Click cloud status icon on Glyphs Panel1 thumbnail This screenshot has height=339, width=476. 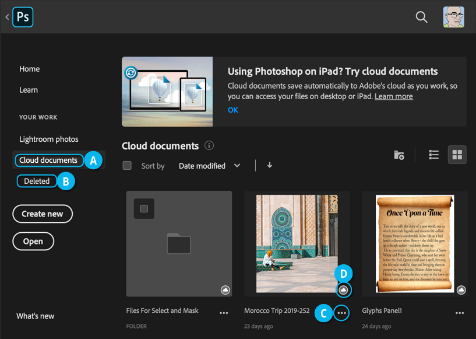461,290
